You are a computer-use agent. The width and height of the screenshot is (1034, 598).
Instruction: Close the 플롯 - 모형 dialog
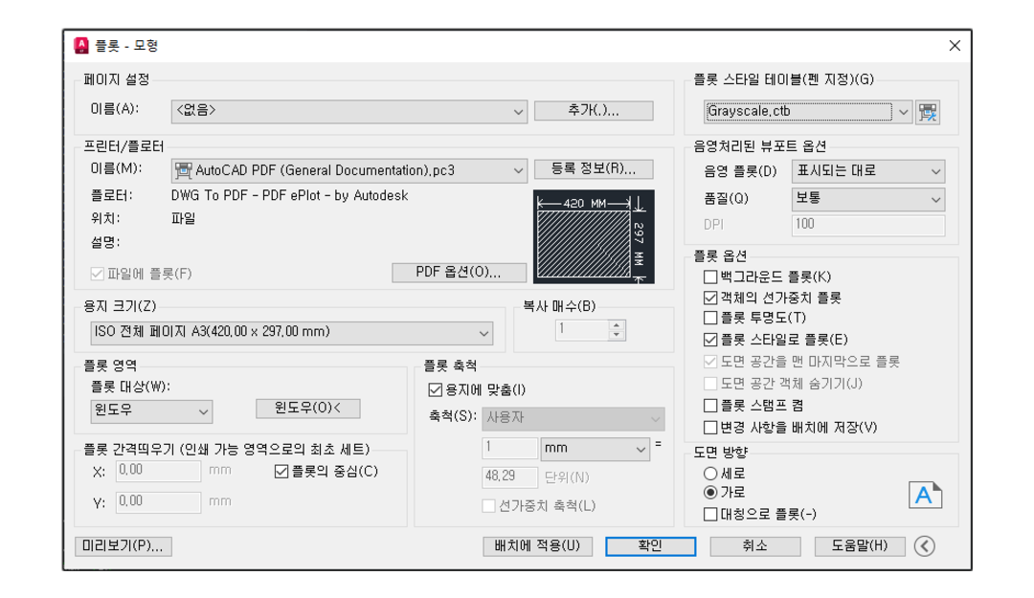pyautogui.click(x=955, y=46)
